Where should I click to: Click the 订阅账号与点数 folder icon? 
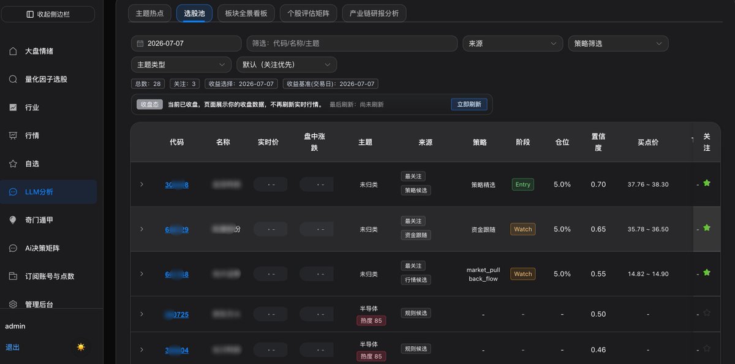pyautogui.click(x=13, y=276)
